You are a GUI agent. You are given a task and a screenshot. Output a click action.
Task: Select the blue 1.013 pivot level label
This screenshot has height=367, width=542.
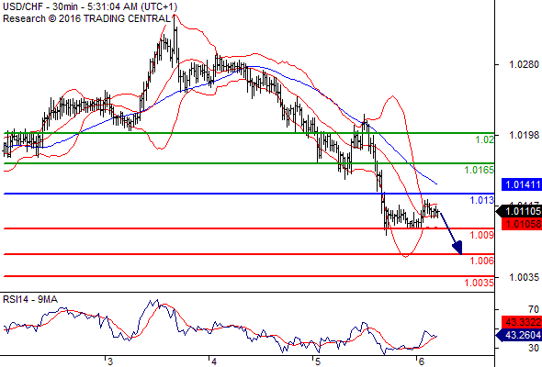click(x=482, y=200)
